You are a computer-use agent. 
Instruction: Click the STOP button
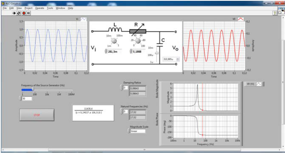(x=37, y=115)
